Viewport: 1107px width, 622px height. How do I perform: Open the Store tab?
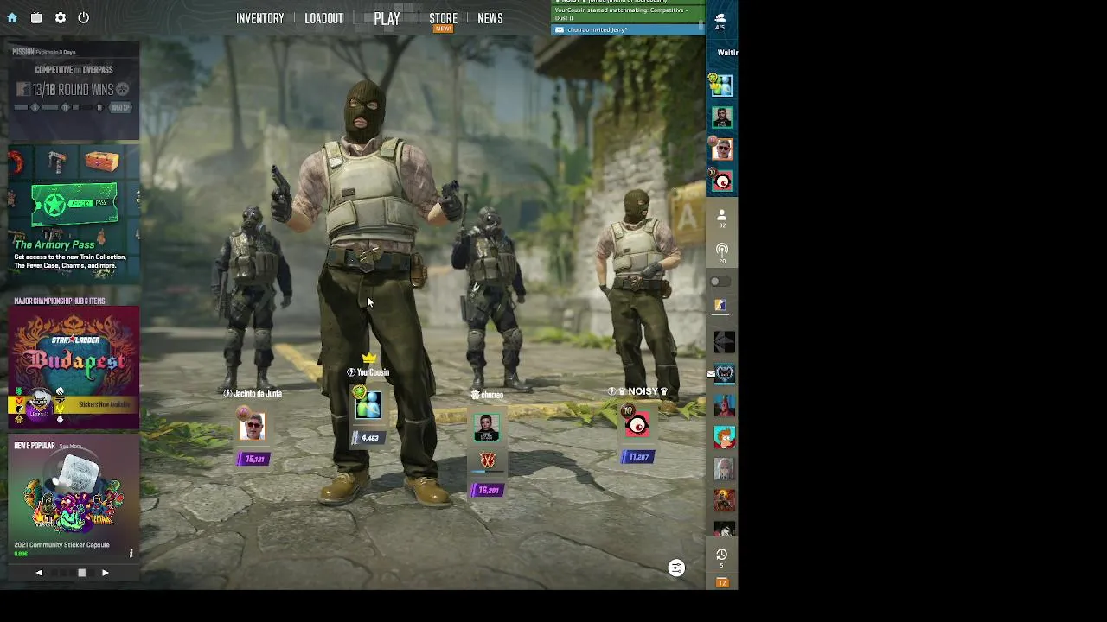click(443, 18)
